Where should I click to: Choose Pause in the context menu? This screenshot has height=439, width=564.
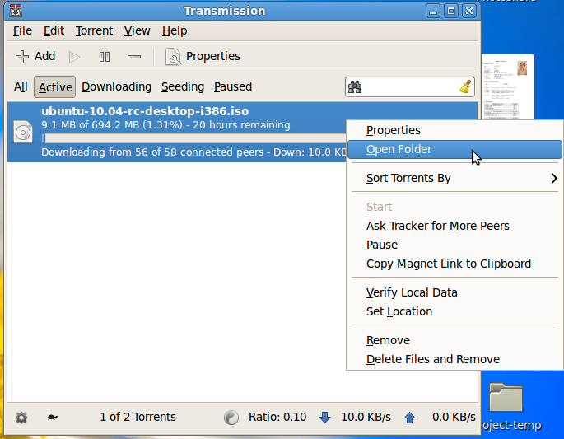[x=454, y=245]
